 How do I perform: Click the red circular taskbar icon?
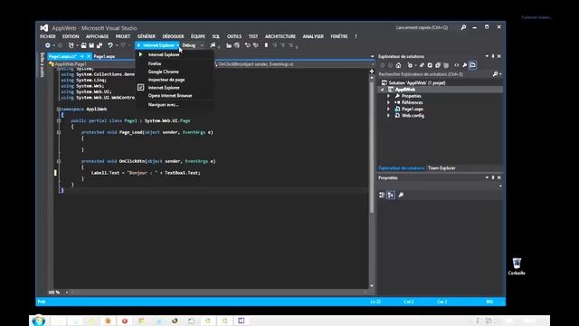click(125, 321)
